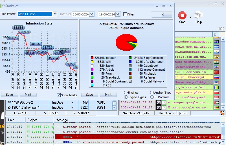Click the flag in oogle.com.vc/url row
This screenshot has height=145, width=226.
click(x=216, y=87)
